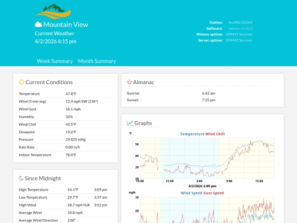Viewport: 297px width, 223px height.
Task: Click the High Temperature value 54.1°F
Action: click(x=73, y=189)
